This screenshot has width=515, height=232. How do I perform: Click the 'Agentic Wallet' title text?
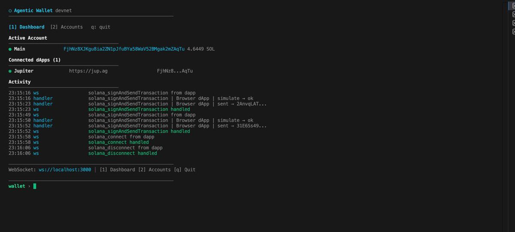point(33,10)
